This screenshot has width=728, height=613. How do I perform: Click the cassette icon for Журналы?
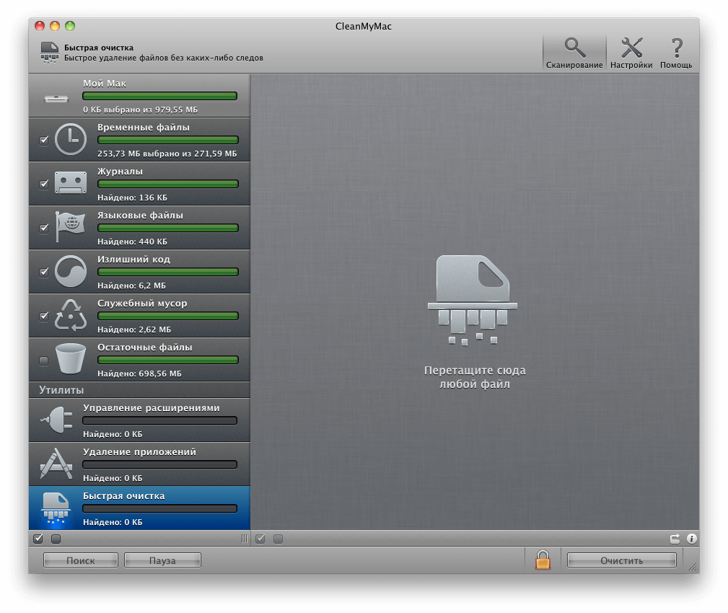pos(71,183)
